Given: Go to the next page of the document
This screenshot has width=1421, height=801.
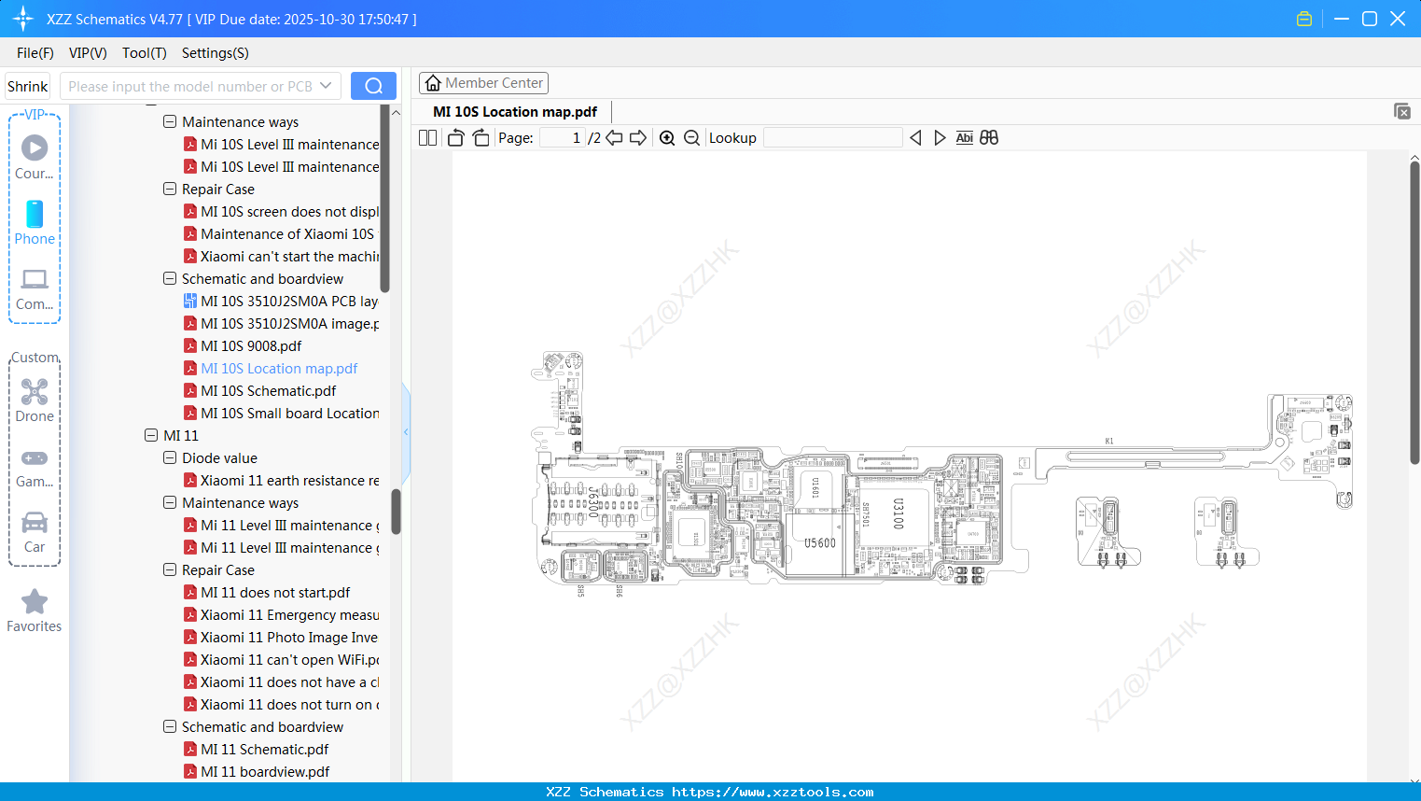Looking at the screenshot, I should click(637, 137).
